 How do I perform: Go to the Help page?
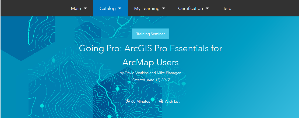point(226,8)
